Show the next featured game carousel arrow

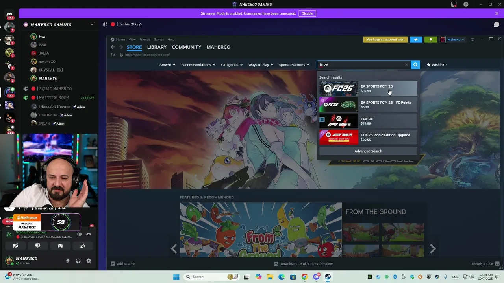433,248
